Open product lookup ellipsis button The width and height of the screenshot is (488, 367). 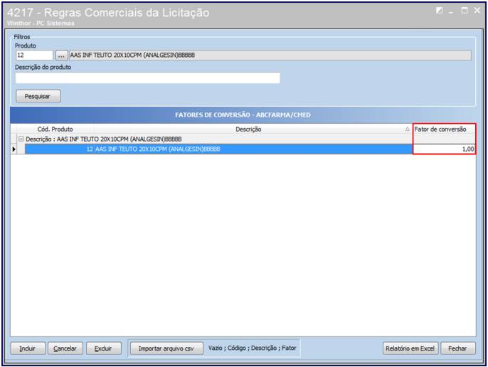coord(61,55)
